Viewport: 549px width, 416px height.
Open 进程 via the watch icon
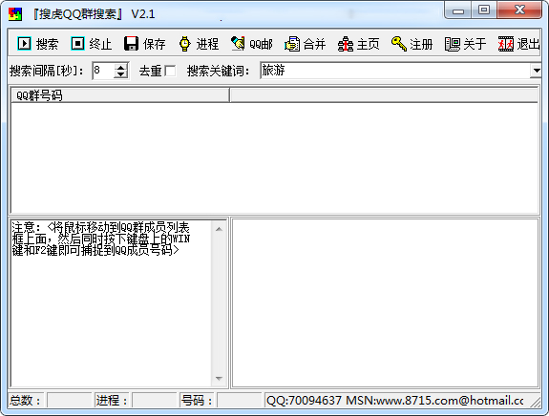click(x=185, y=44)
